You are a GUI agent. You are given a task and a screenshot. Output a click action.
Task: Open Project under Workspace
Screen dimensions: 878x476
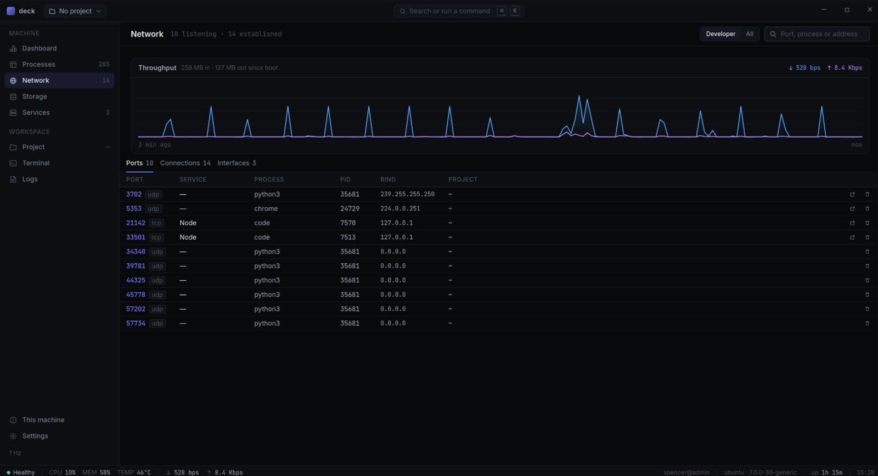coord(59,147)
